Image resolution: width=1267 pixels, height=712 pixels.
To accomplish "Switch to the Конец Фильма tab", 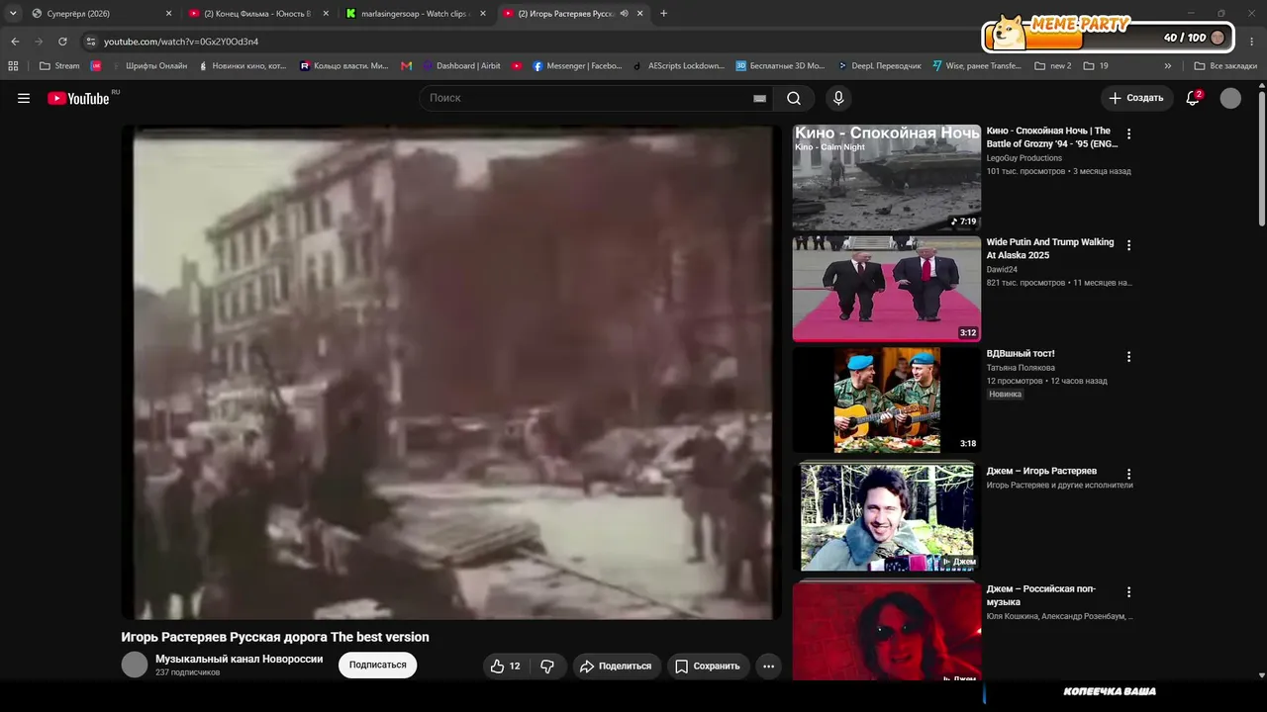I will click(x=257, y=14).
